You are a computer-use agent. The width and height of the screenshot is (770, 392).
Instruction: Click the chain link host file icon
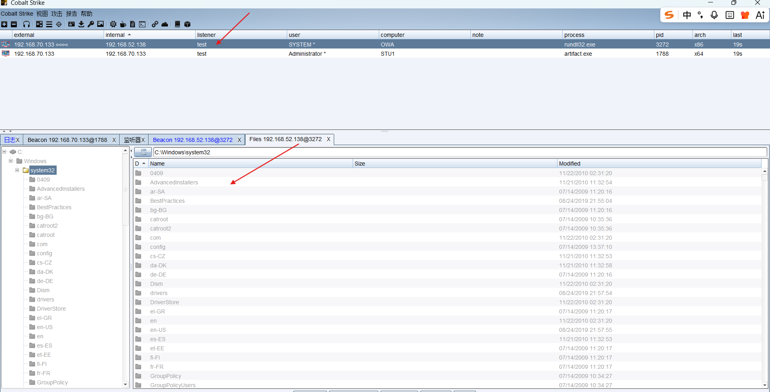click(x=155, y=24)
